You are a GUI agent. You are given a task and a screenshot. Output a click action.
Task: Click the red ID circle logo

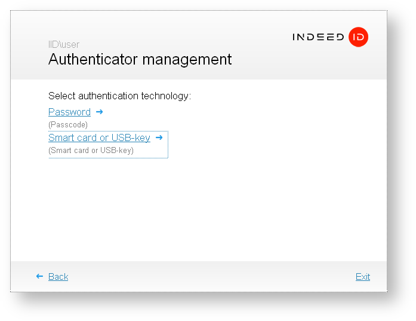click(x=358, y=37)
